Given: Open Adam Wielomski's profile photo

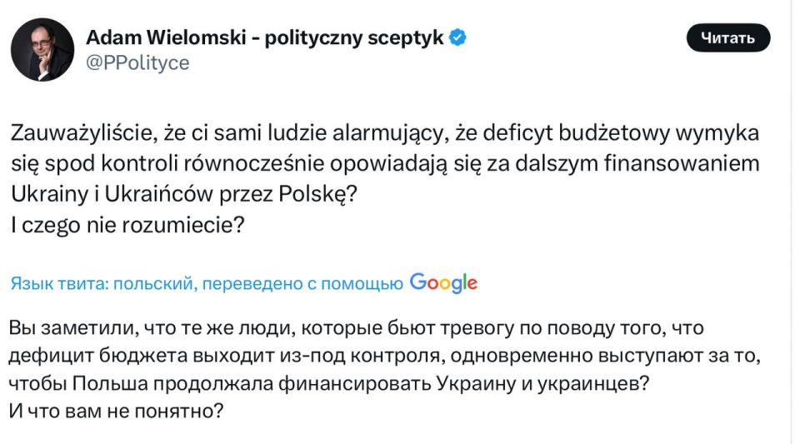Looking at the screenshot, I should (x=42, y=50).
